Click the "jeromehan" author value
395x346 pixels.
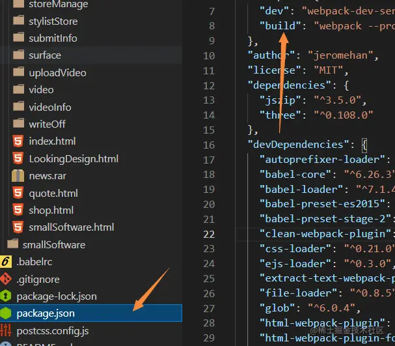click(x=340, y=55)
